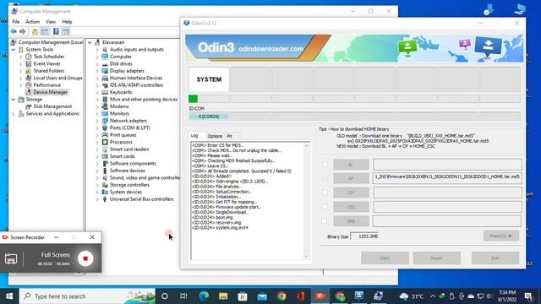541x304 pixels.
Task: Open the File menu in Computer Management
Action: (16, 22)
